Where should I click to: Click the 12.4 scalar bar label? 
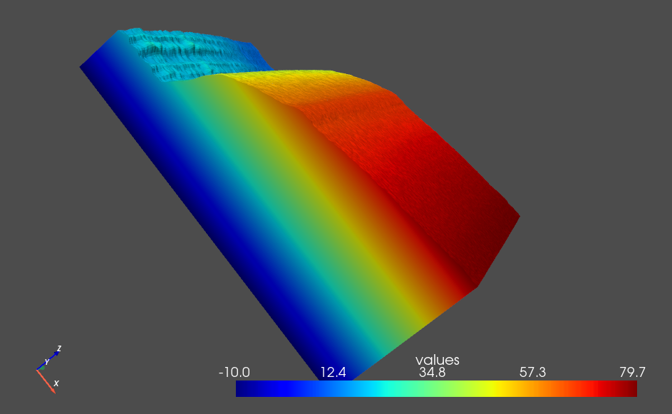tap(334, 372)
